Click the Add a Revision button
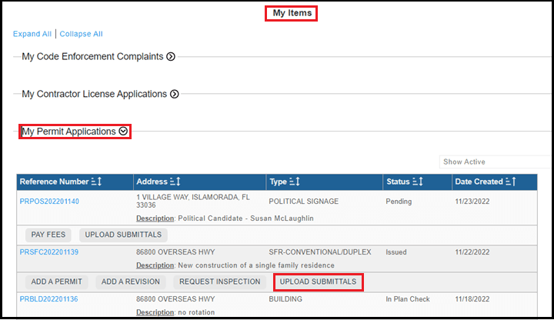The width and height of the screenshot is (554, 320). (x=132, y=282)
